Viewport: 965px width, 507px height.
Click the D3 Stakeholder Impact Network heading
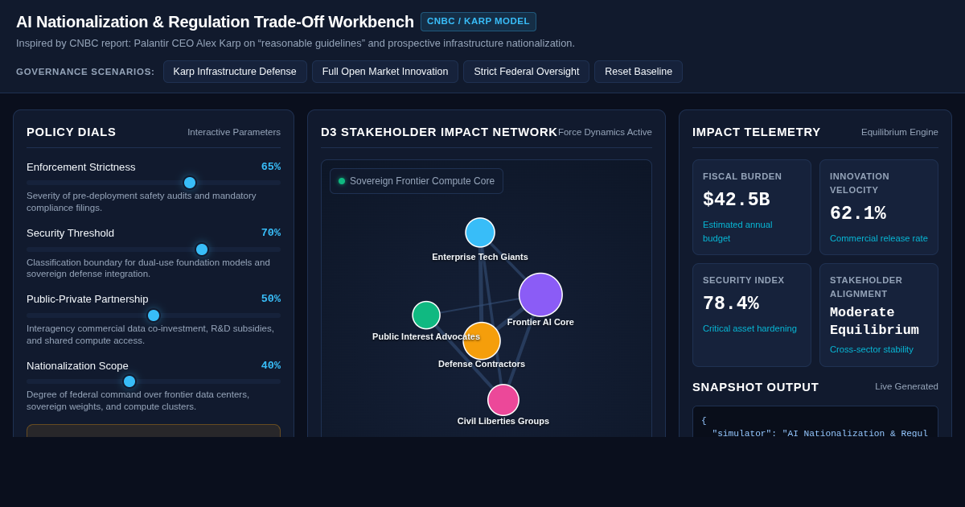(x=439, y=131)
